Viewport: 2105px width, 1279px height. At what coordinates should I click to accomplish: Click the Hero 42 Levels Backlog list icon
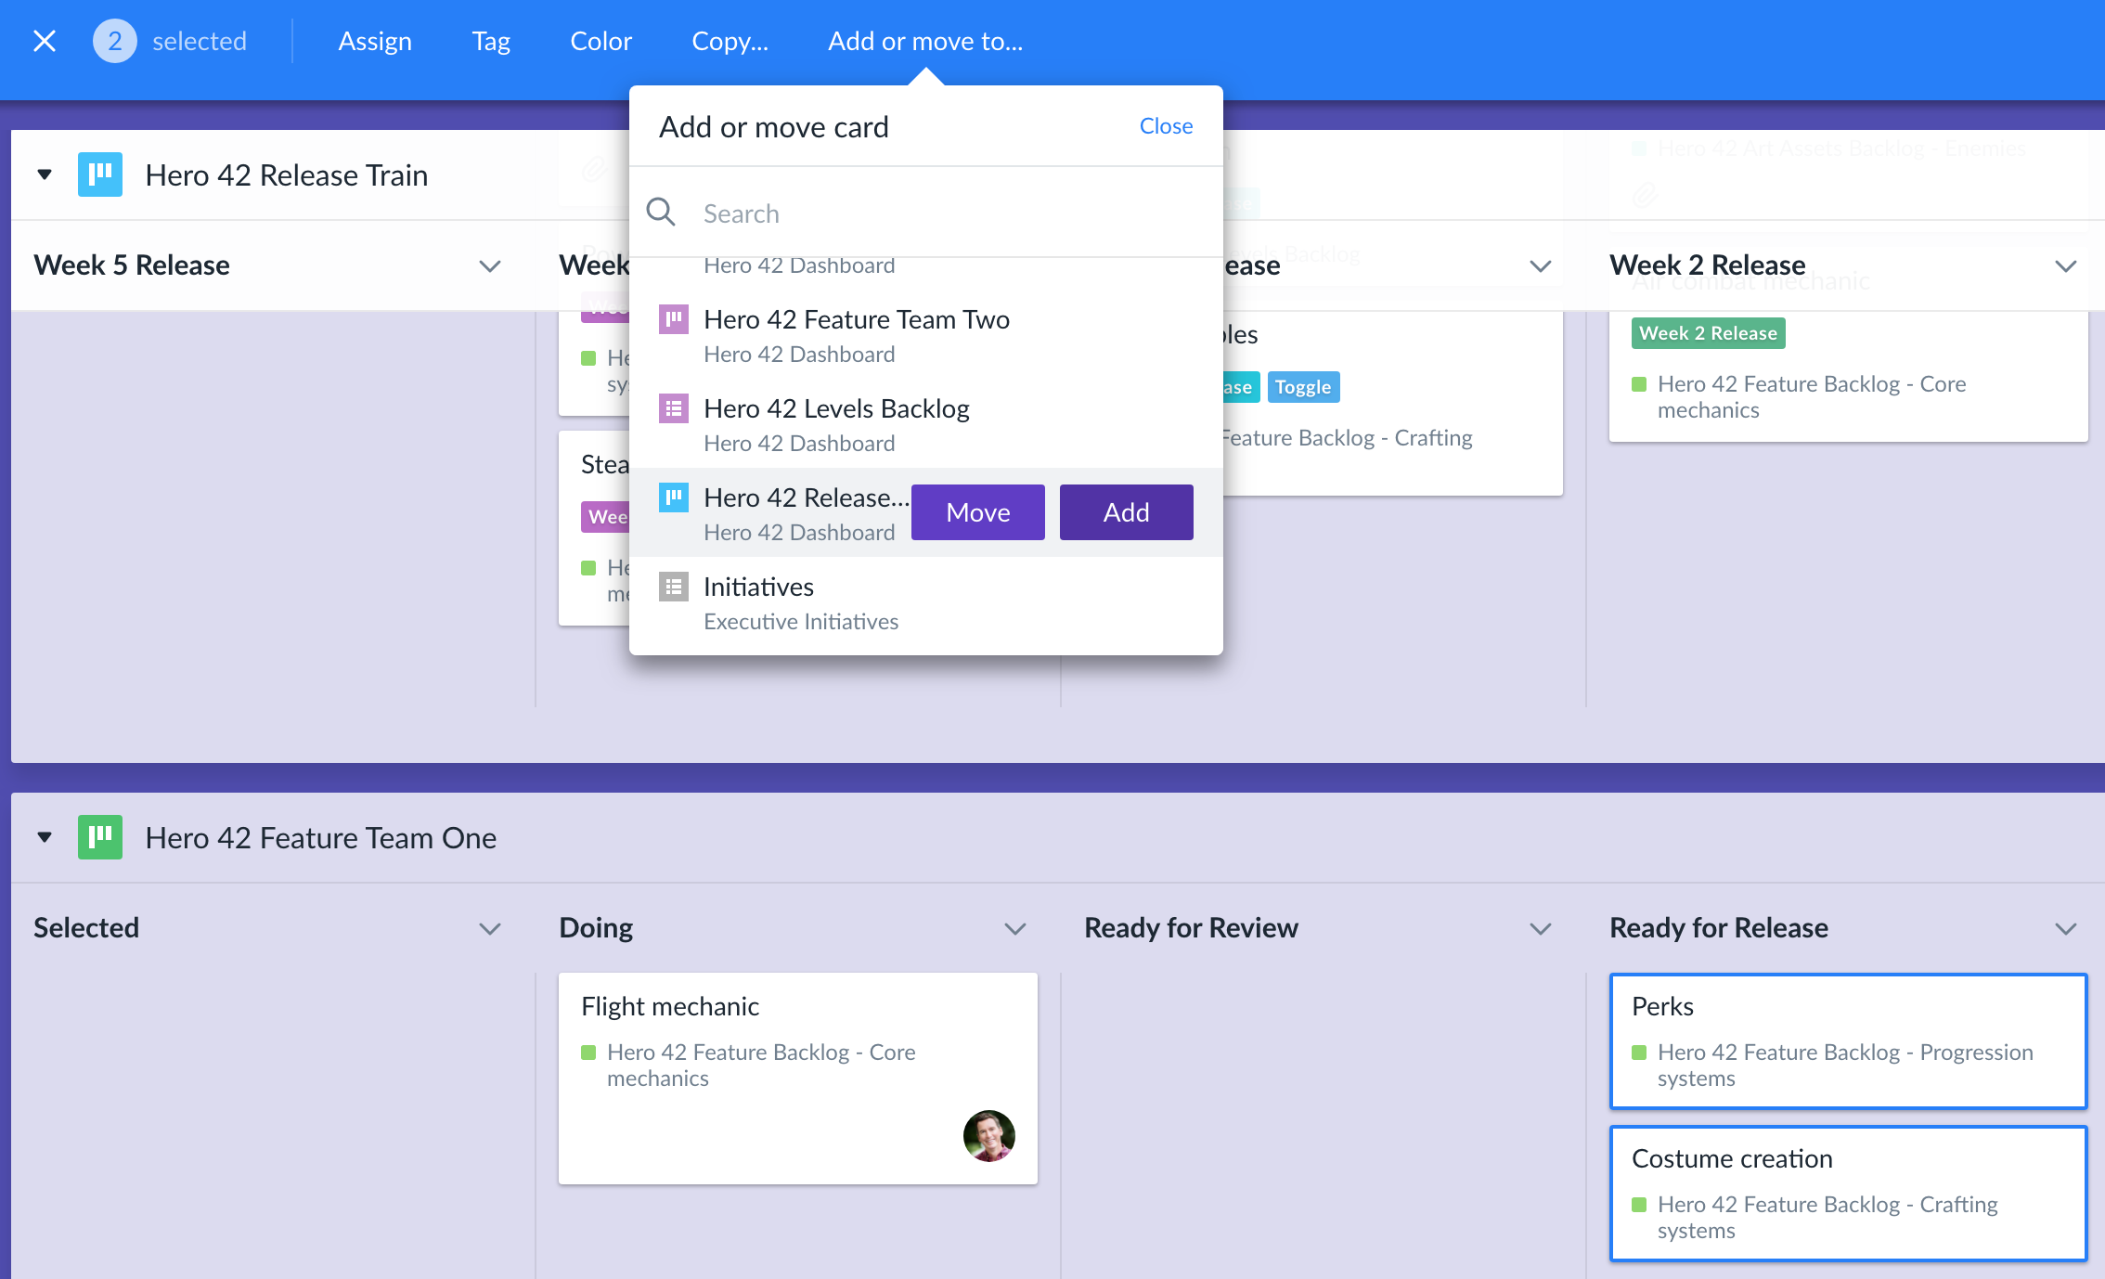673,407
